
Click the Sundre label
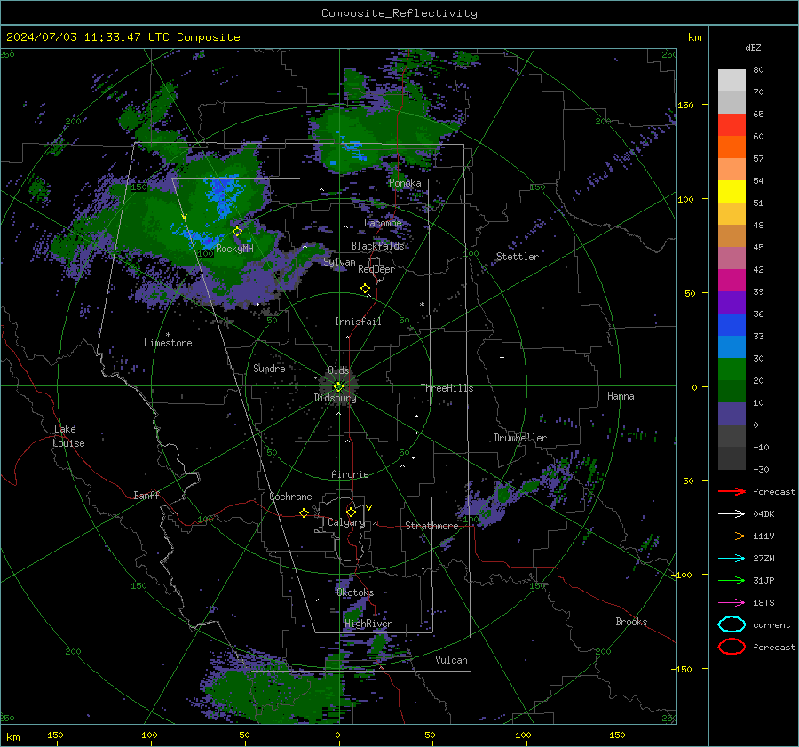[x=269, y=368]
